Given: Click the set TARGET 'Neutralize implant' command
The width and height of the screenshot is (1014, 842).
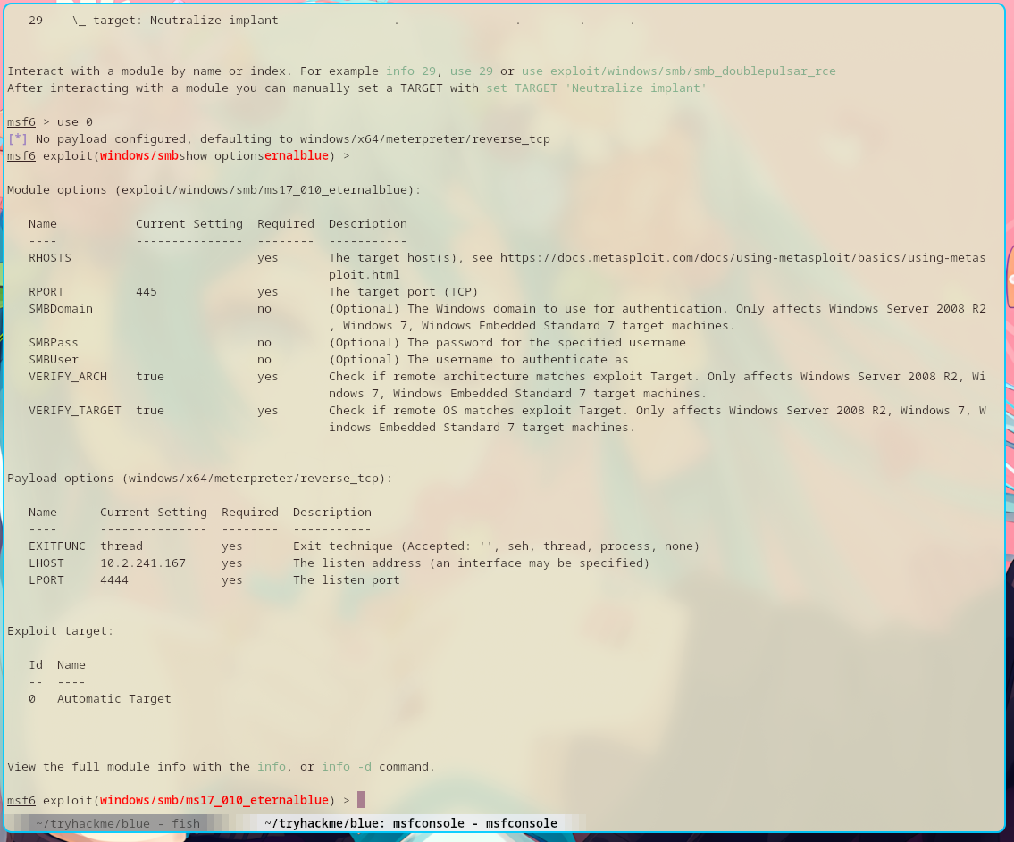Looking at the screenshot, I should 596,88.
